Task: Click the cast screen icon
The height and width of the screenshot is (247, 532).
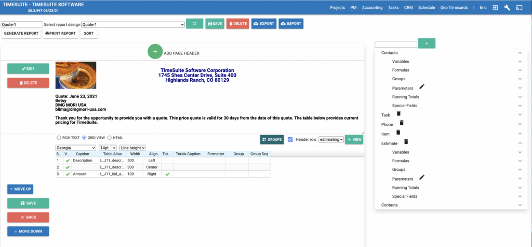Action: [x=519, y=7]
